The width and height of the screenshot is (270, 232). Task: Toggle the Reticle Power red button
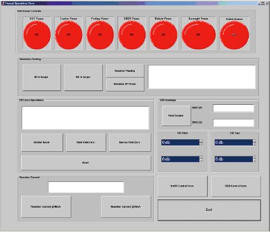163,35
